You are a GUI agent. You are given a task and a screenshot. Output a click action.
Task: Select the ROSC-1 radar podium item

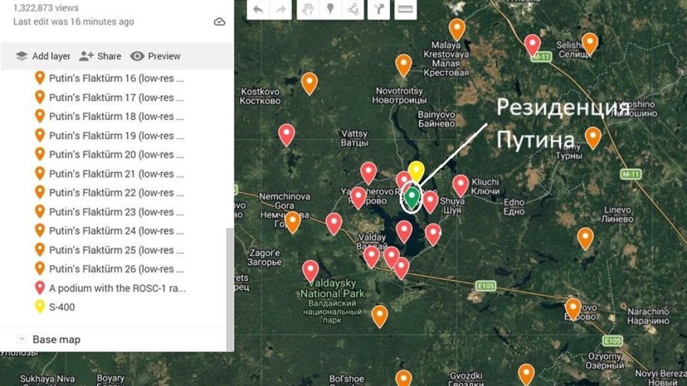[117, 288]
